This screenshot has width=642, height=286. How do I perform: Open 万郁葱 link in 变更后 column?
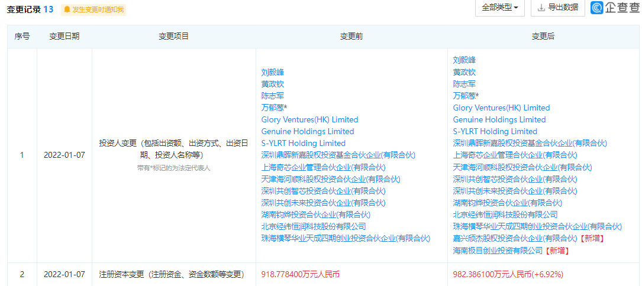[464, 96]
